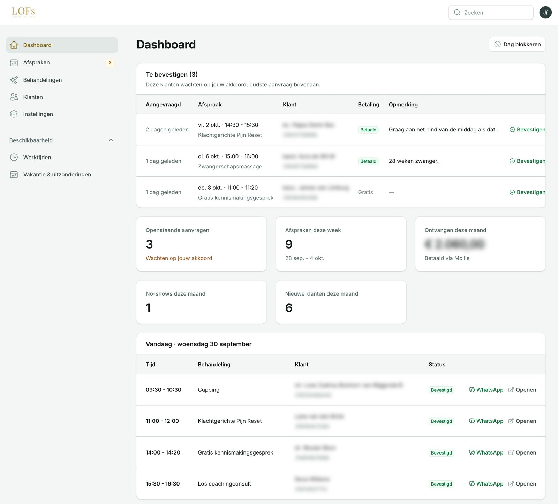558x504 pixels.
Task: Click the Opmerking '28 weken zwanger.'
Action: (414, 161)
